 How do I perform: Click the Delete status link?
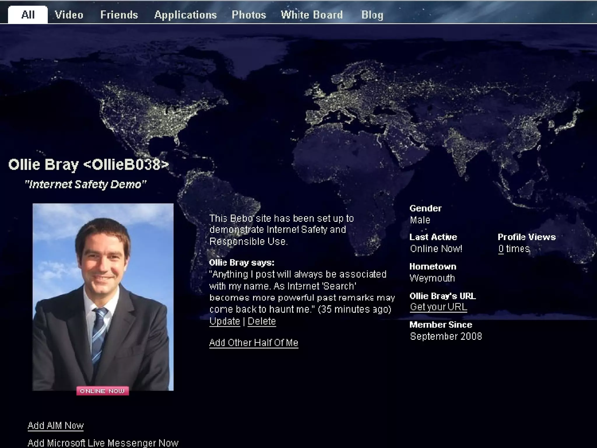(x=261, y=321)
